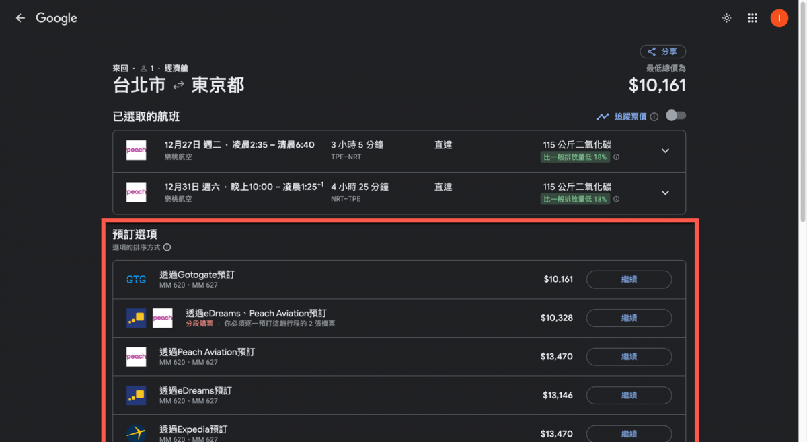Click 繼續 for eDreams $13,146 booking

coord(629,395)
